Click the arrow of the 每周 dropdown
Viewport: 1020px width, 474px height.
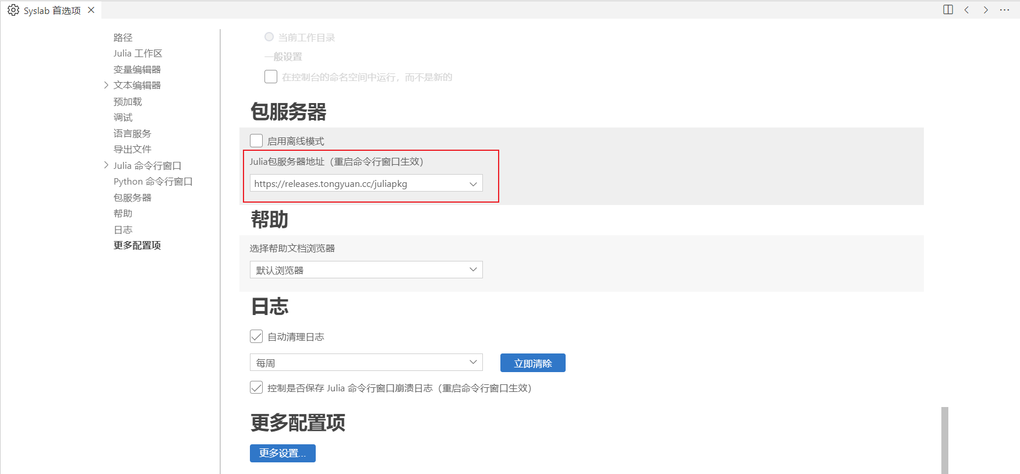click(x=473, y=362)
